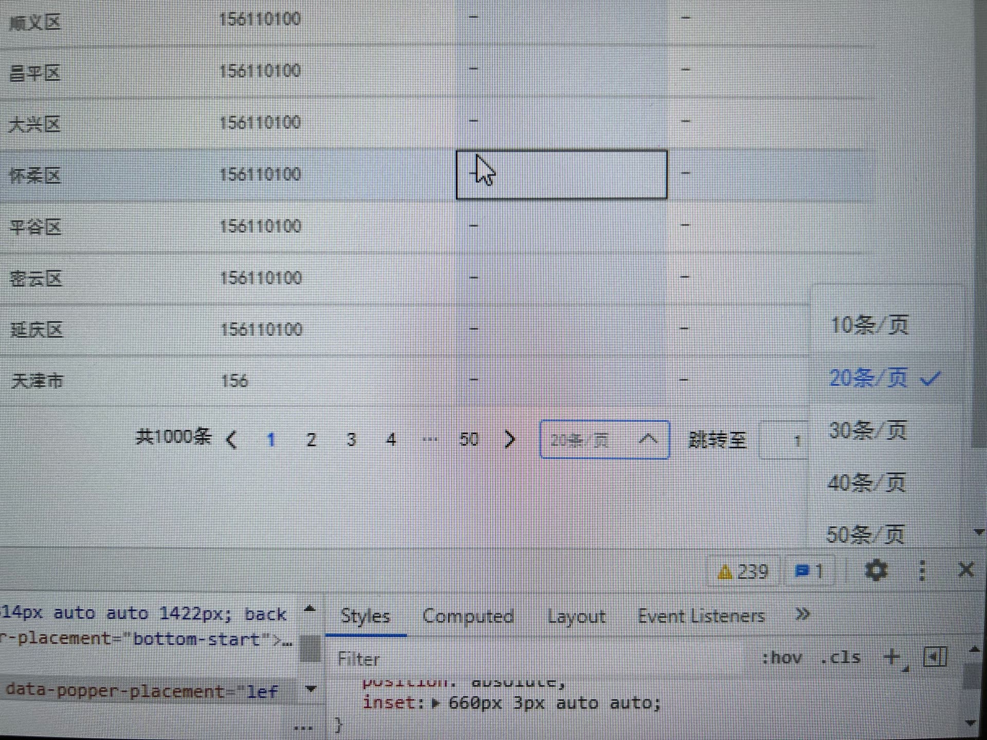Toggle .cls element classes panel
The image size is (987, 740).
[x=840, y=658]
